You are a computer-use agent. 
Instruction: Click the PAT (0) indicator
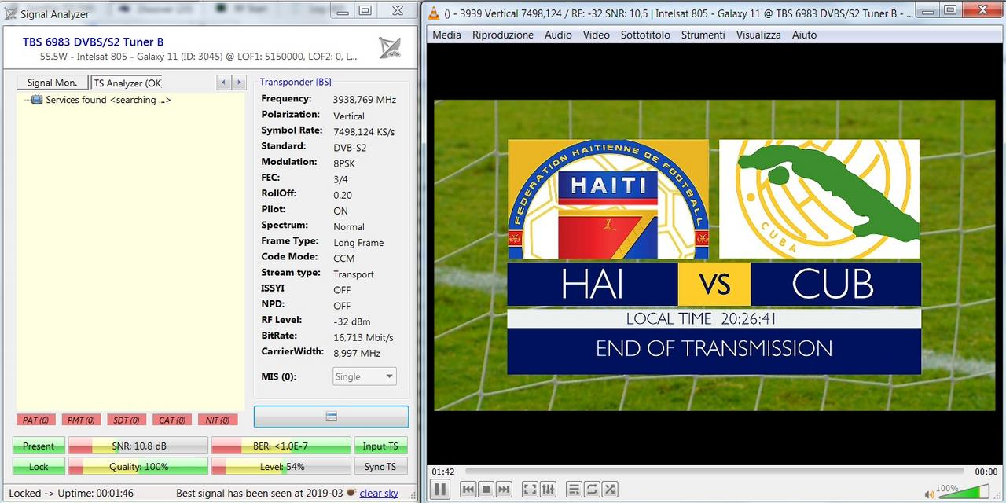[35, 420]
